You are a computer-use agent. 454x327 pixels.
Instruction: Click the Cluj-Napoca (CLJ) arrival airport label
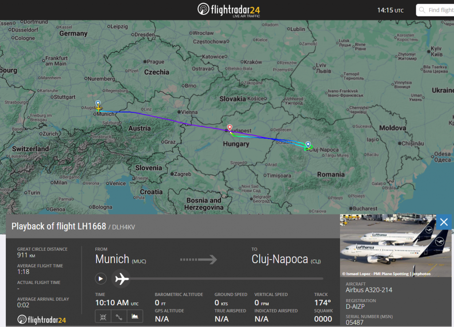pos(286,259)
